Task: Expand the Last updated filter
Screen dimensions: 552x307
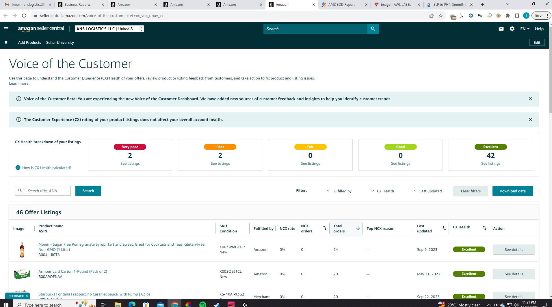Action: tap(428, 191)
